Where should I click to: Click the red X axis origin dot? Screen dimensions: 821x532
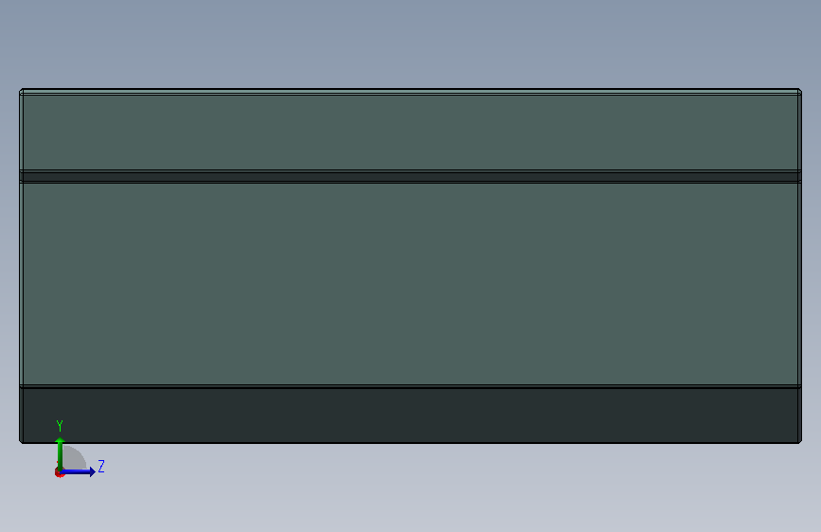click(58, 473)
